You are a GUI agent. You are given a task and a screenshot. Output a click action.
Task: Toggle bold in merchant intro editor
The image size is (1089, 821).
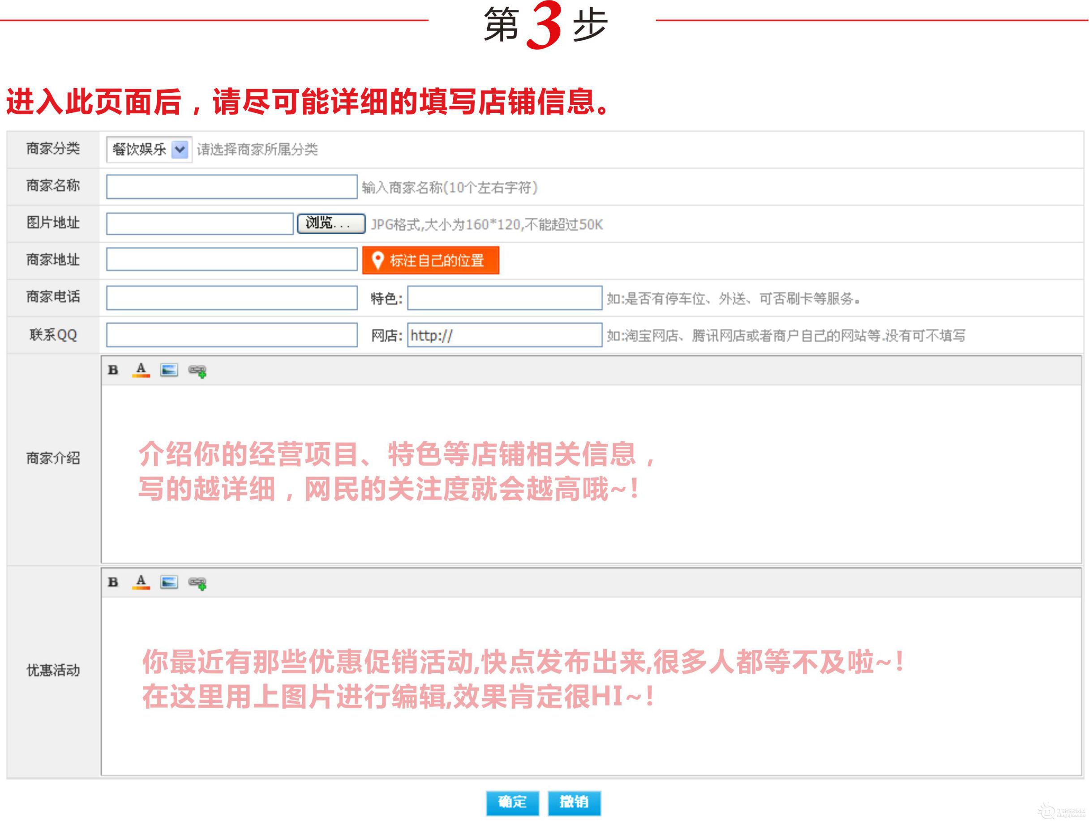[x=113, y=370]
